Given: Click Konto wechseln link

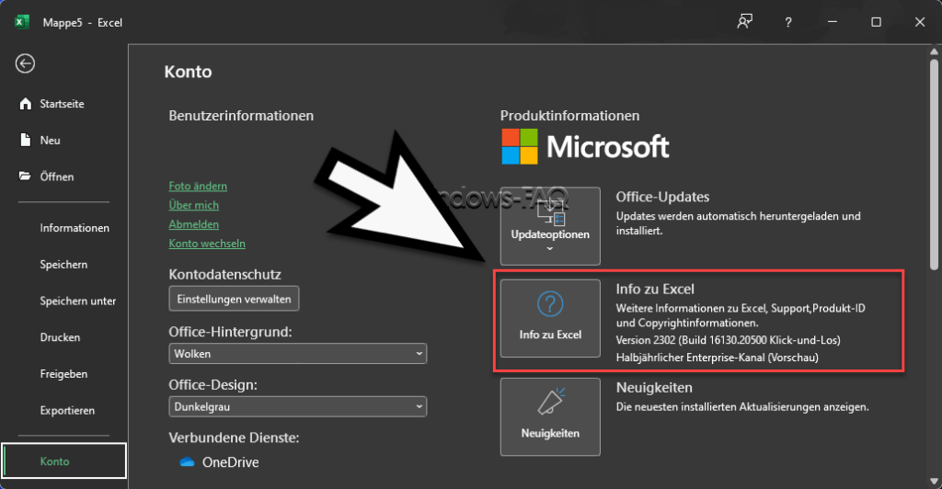Looking at the screenshot, I should tap(207, 244).
